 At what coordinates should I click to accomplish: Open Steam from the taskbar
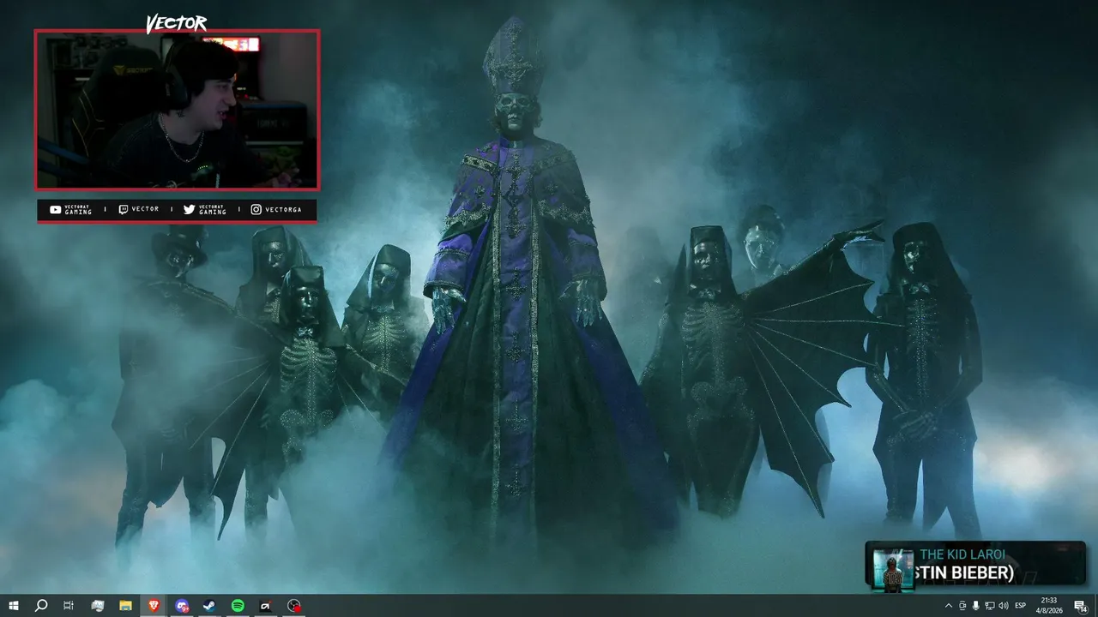[x=209, y=606]
